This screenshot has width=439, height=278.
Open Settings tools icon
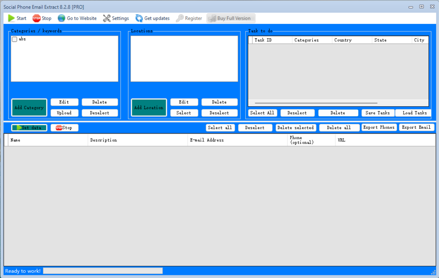pos(107,18)
